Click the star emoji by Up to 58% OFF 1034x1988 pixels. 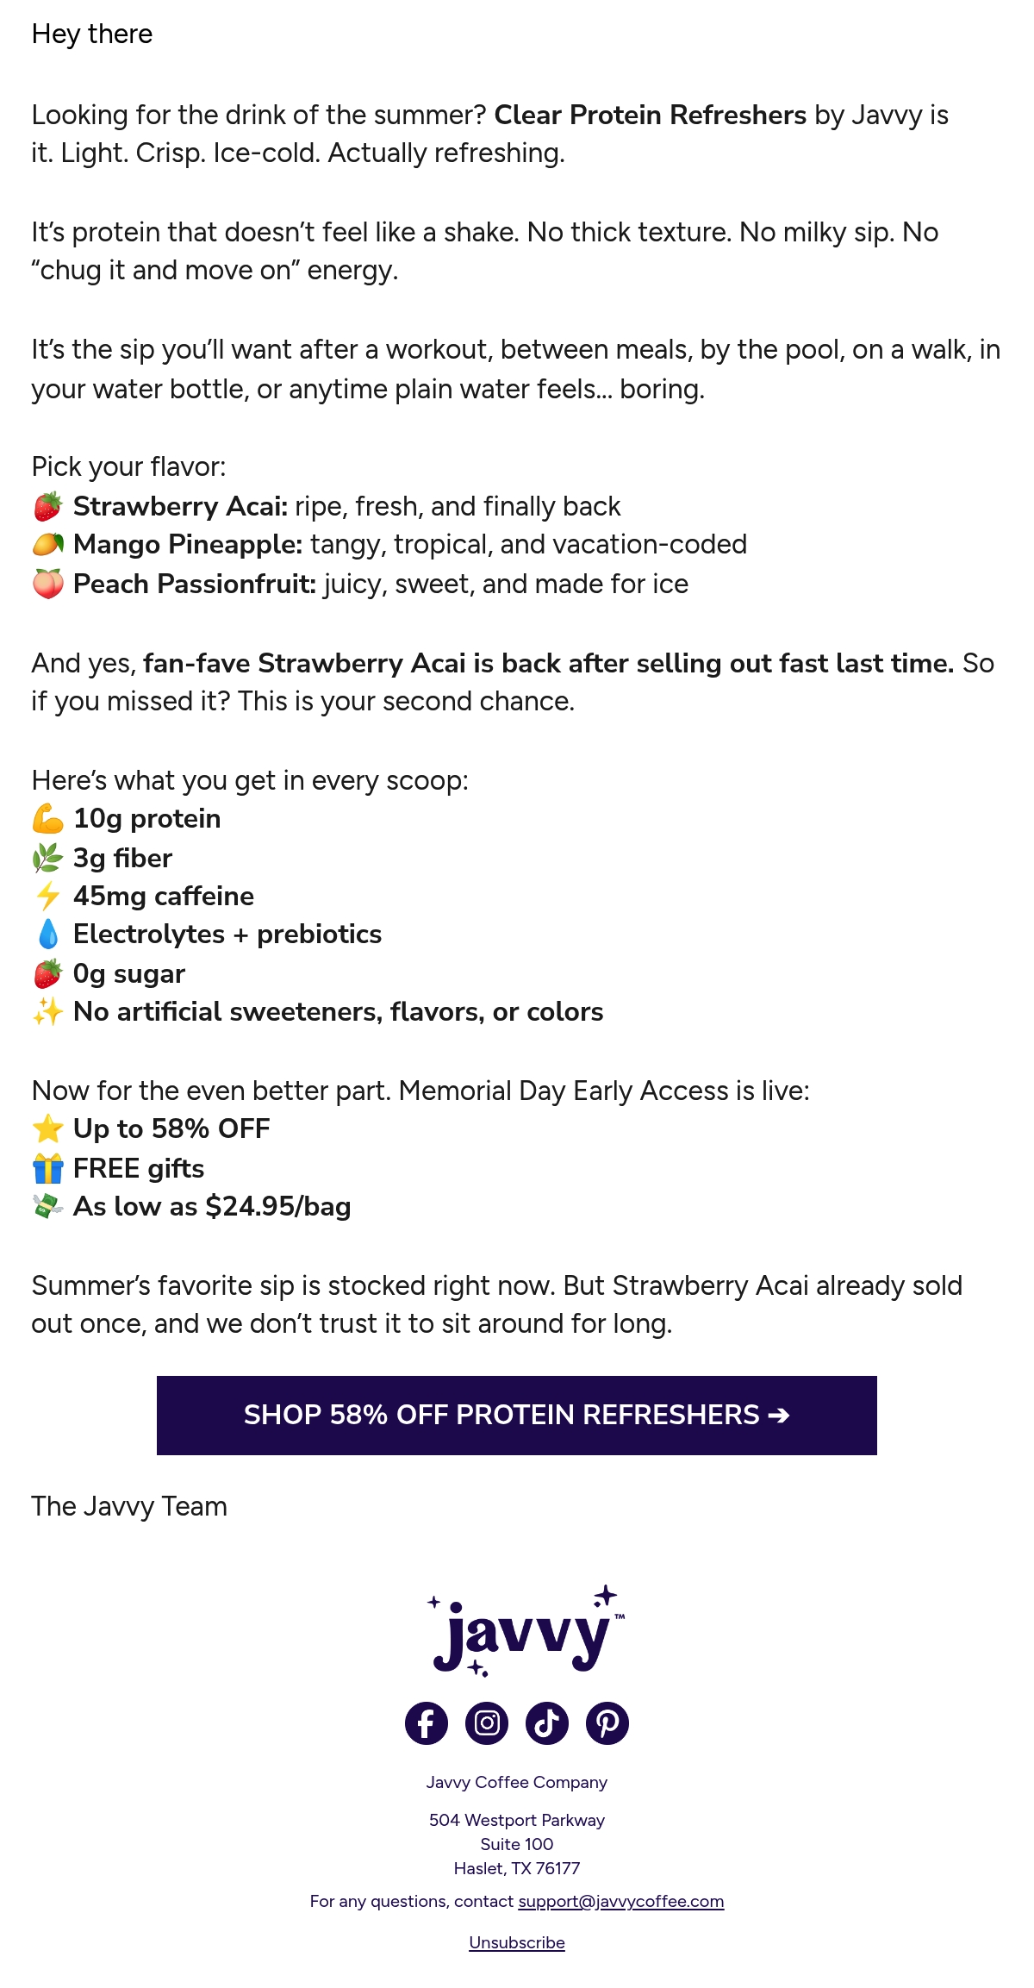click(48, 1128)
